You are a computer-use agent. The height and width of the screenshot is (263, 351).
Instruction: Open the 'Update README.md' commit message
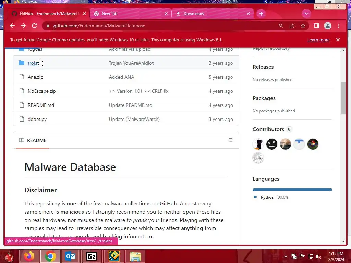131,105
